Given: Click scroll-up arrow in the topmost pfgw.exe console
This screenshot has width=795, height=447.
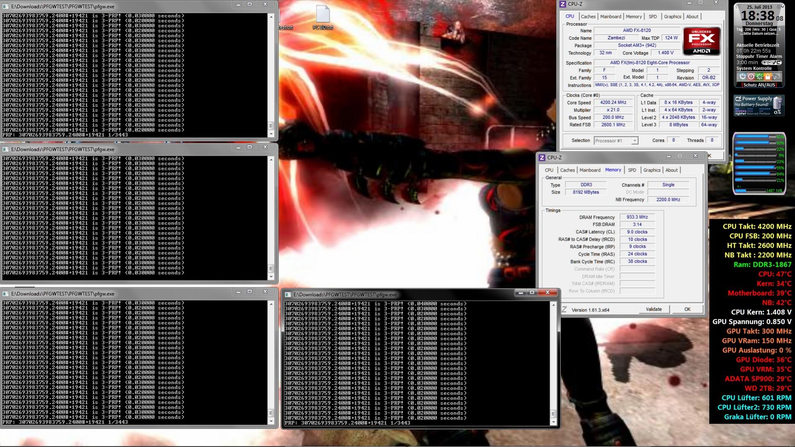Looking at the screenshot, I should pyautogui.click(x=271, y=17).
